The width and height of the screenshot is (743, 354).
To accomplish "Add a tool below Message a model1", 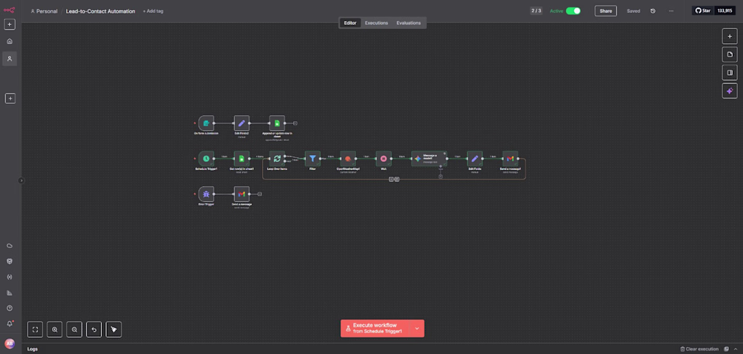I will (440, 177).
